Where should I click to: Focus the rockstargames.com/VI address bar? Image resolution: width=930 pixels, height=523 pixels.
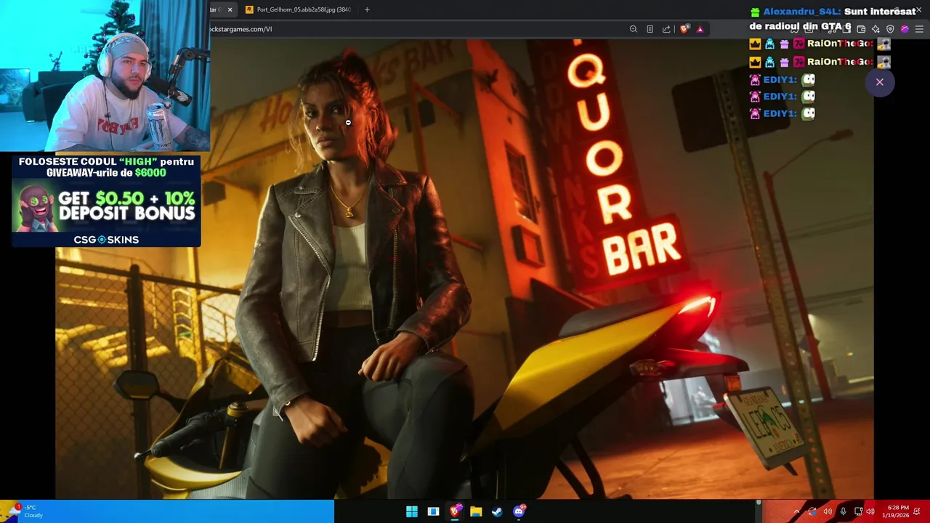(418, 29)
